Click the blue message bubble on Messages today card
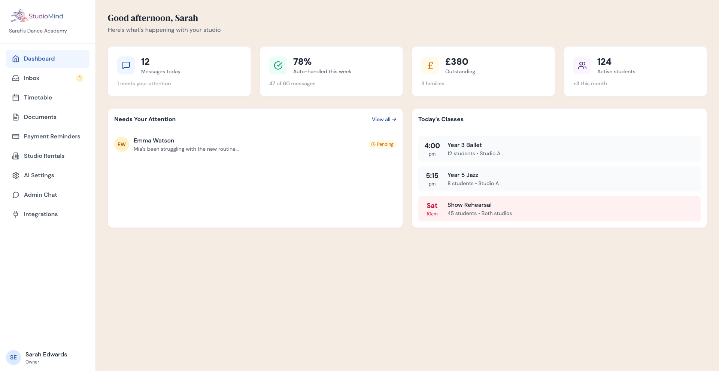Viewport: 719px width, 371px height. coord(126,65)
